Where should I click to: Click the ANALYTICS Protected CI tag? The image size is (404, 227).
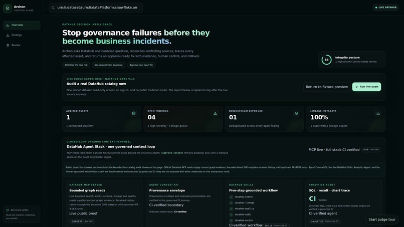pyautogui.click(x=325, y=221)
